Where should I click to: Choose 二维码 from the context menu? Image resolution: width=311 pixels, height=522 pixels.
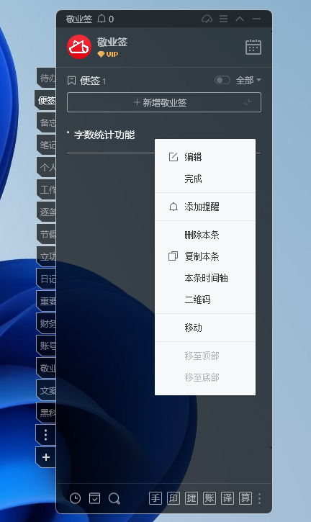coord(205,300)
